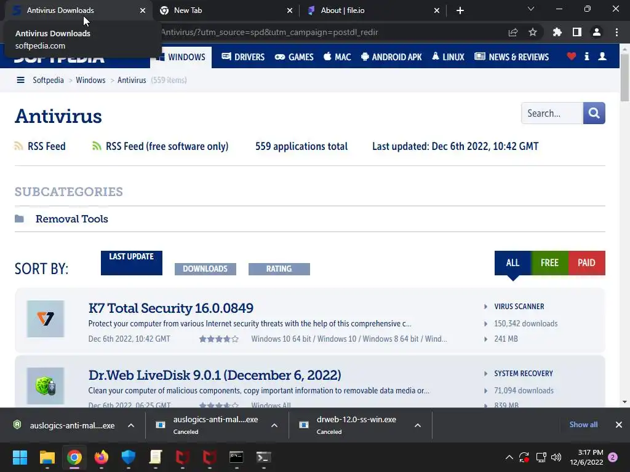This screenshot has height=472, width=630.
Task: Click the Softpedia user account icon
Action: coord(602,57)
